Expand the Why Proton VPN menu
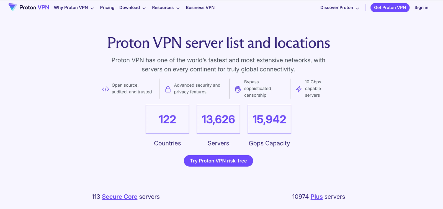The width and height of the screenshot is (443, 209). [x=74, y=8]
